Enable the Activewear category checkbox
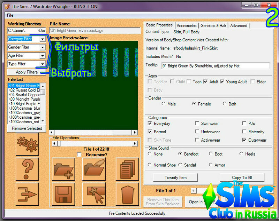 [197, 140]
